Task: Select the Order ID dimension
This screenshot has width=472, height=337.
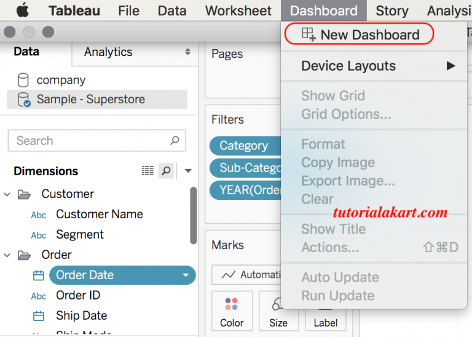Action: (x=78, y=295)
